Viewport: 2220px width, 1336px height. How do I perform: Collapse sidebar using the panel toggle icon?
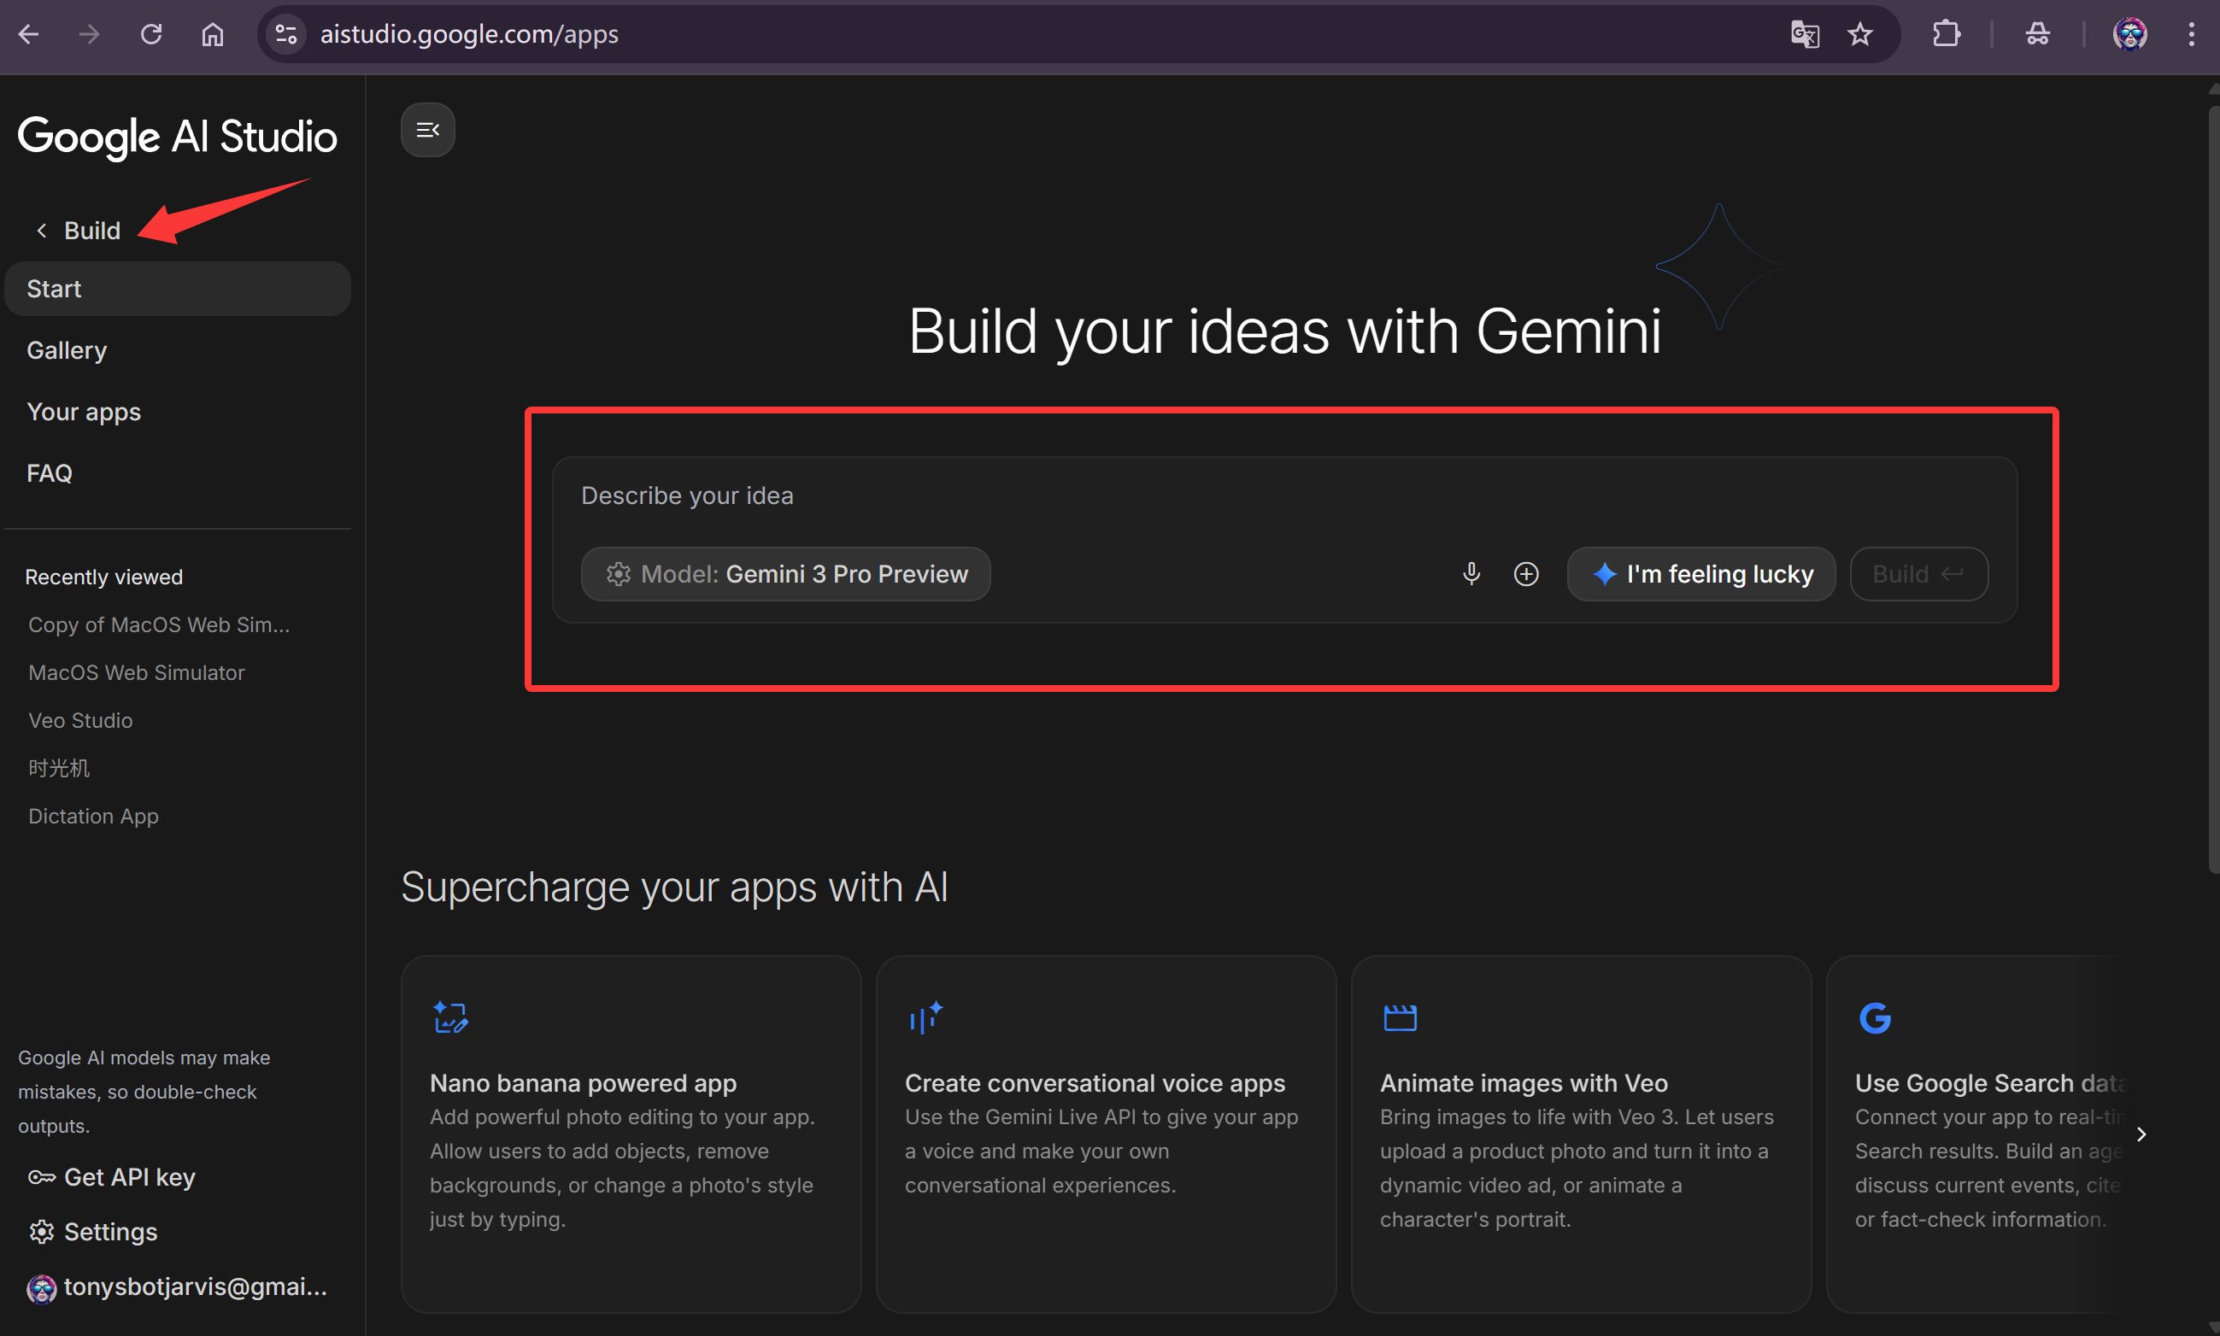point(428,131)
